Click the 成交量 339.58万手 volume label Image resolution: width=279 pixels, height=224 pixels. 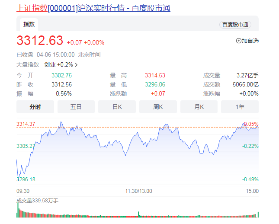pyautogui.click(x=37, y=201)
